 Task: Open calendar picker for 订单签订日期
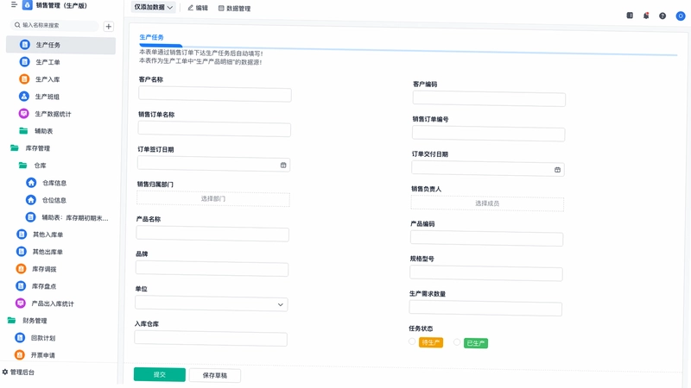pyautogui.click(x=283, y=165)
